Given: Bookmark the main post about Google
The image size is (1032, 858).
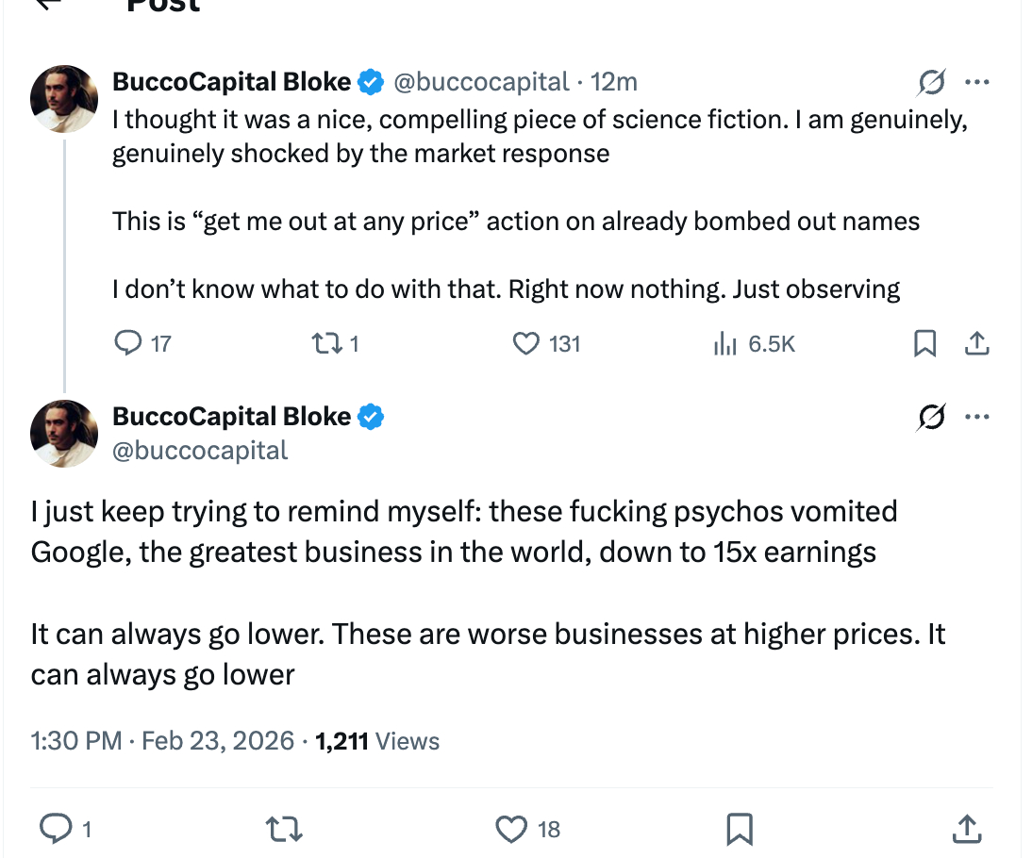Looking at the screenshot, I should [740, 829].
